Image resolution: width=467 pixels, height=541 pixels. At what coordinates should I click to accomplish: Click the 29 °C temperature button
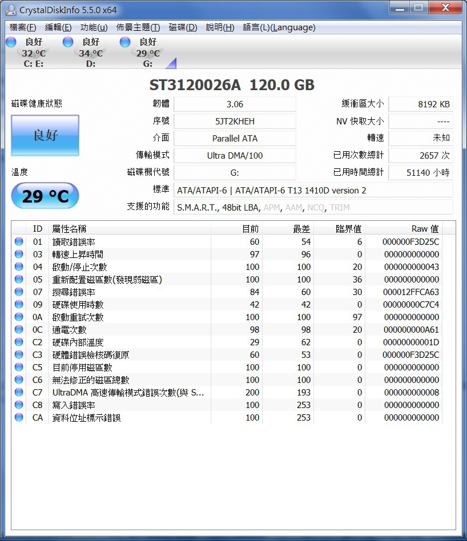pyautogui.click(x=45, y=196)
